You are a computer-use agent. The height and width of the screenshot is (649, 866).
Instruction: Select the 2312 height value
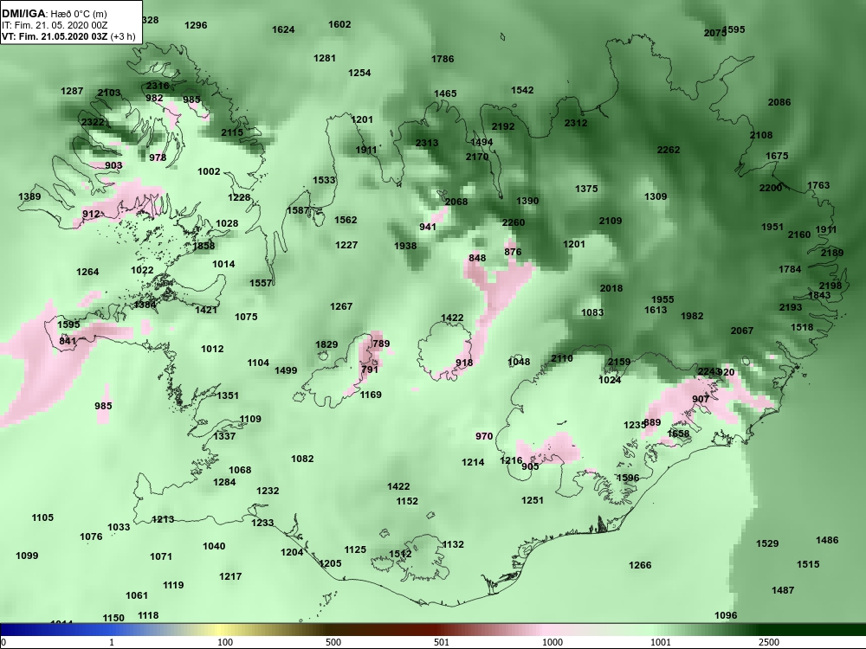tap(576, 123)
